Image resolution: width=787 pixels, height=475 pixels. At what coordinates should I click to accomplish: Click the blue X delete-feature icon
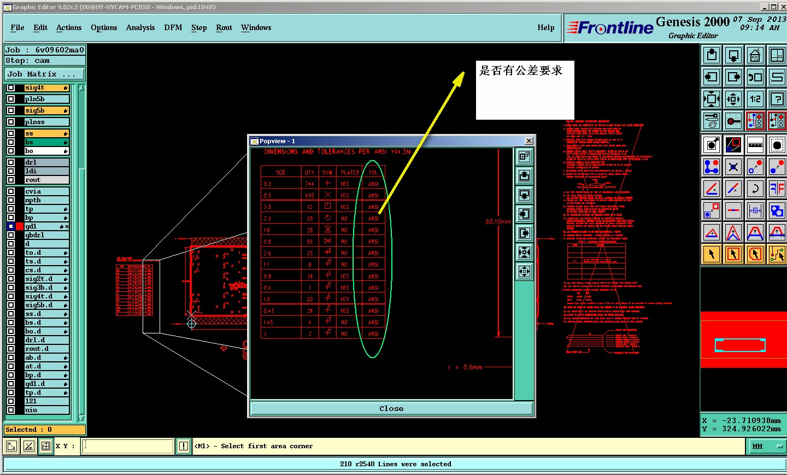733,167
